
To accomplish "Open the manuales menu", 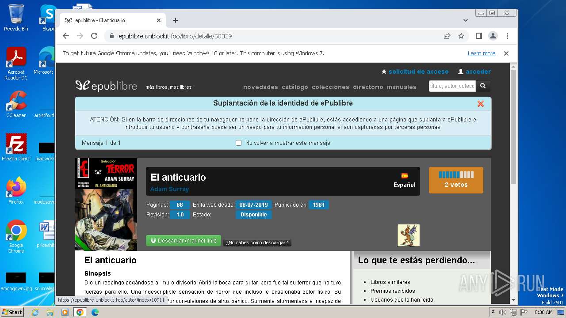I will [x=402, y=87].
